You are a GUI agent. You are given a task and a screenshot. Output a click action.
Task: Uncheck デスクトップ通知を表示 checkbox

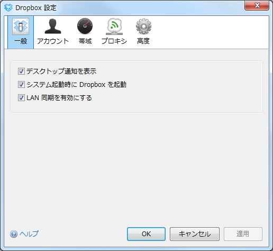coord(21,71)
